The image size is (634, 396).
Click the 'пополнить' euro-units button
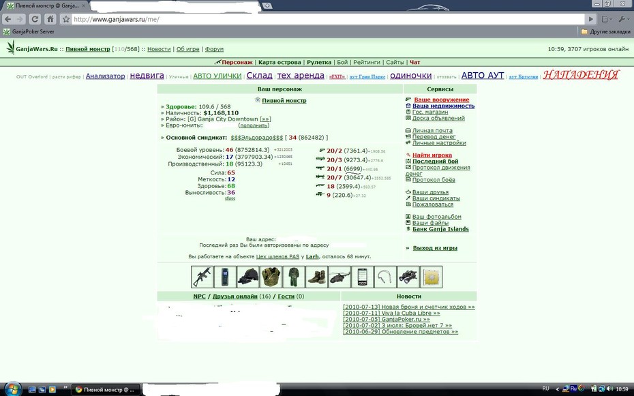[254, 125]
